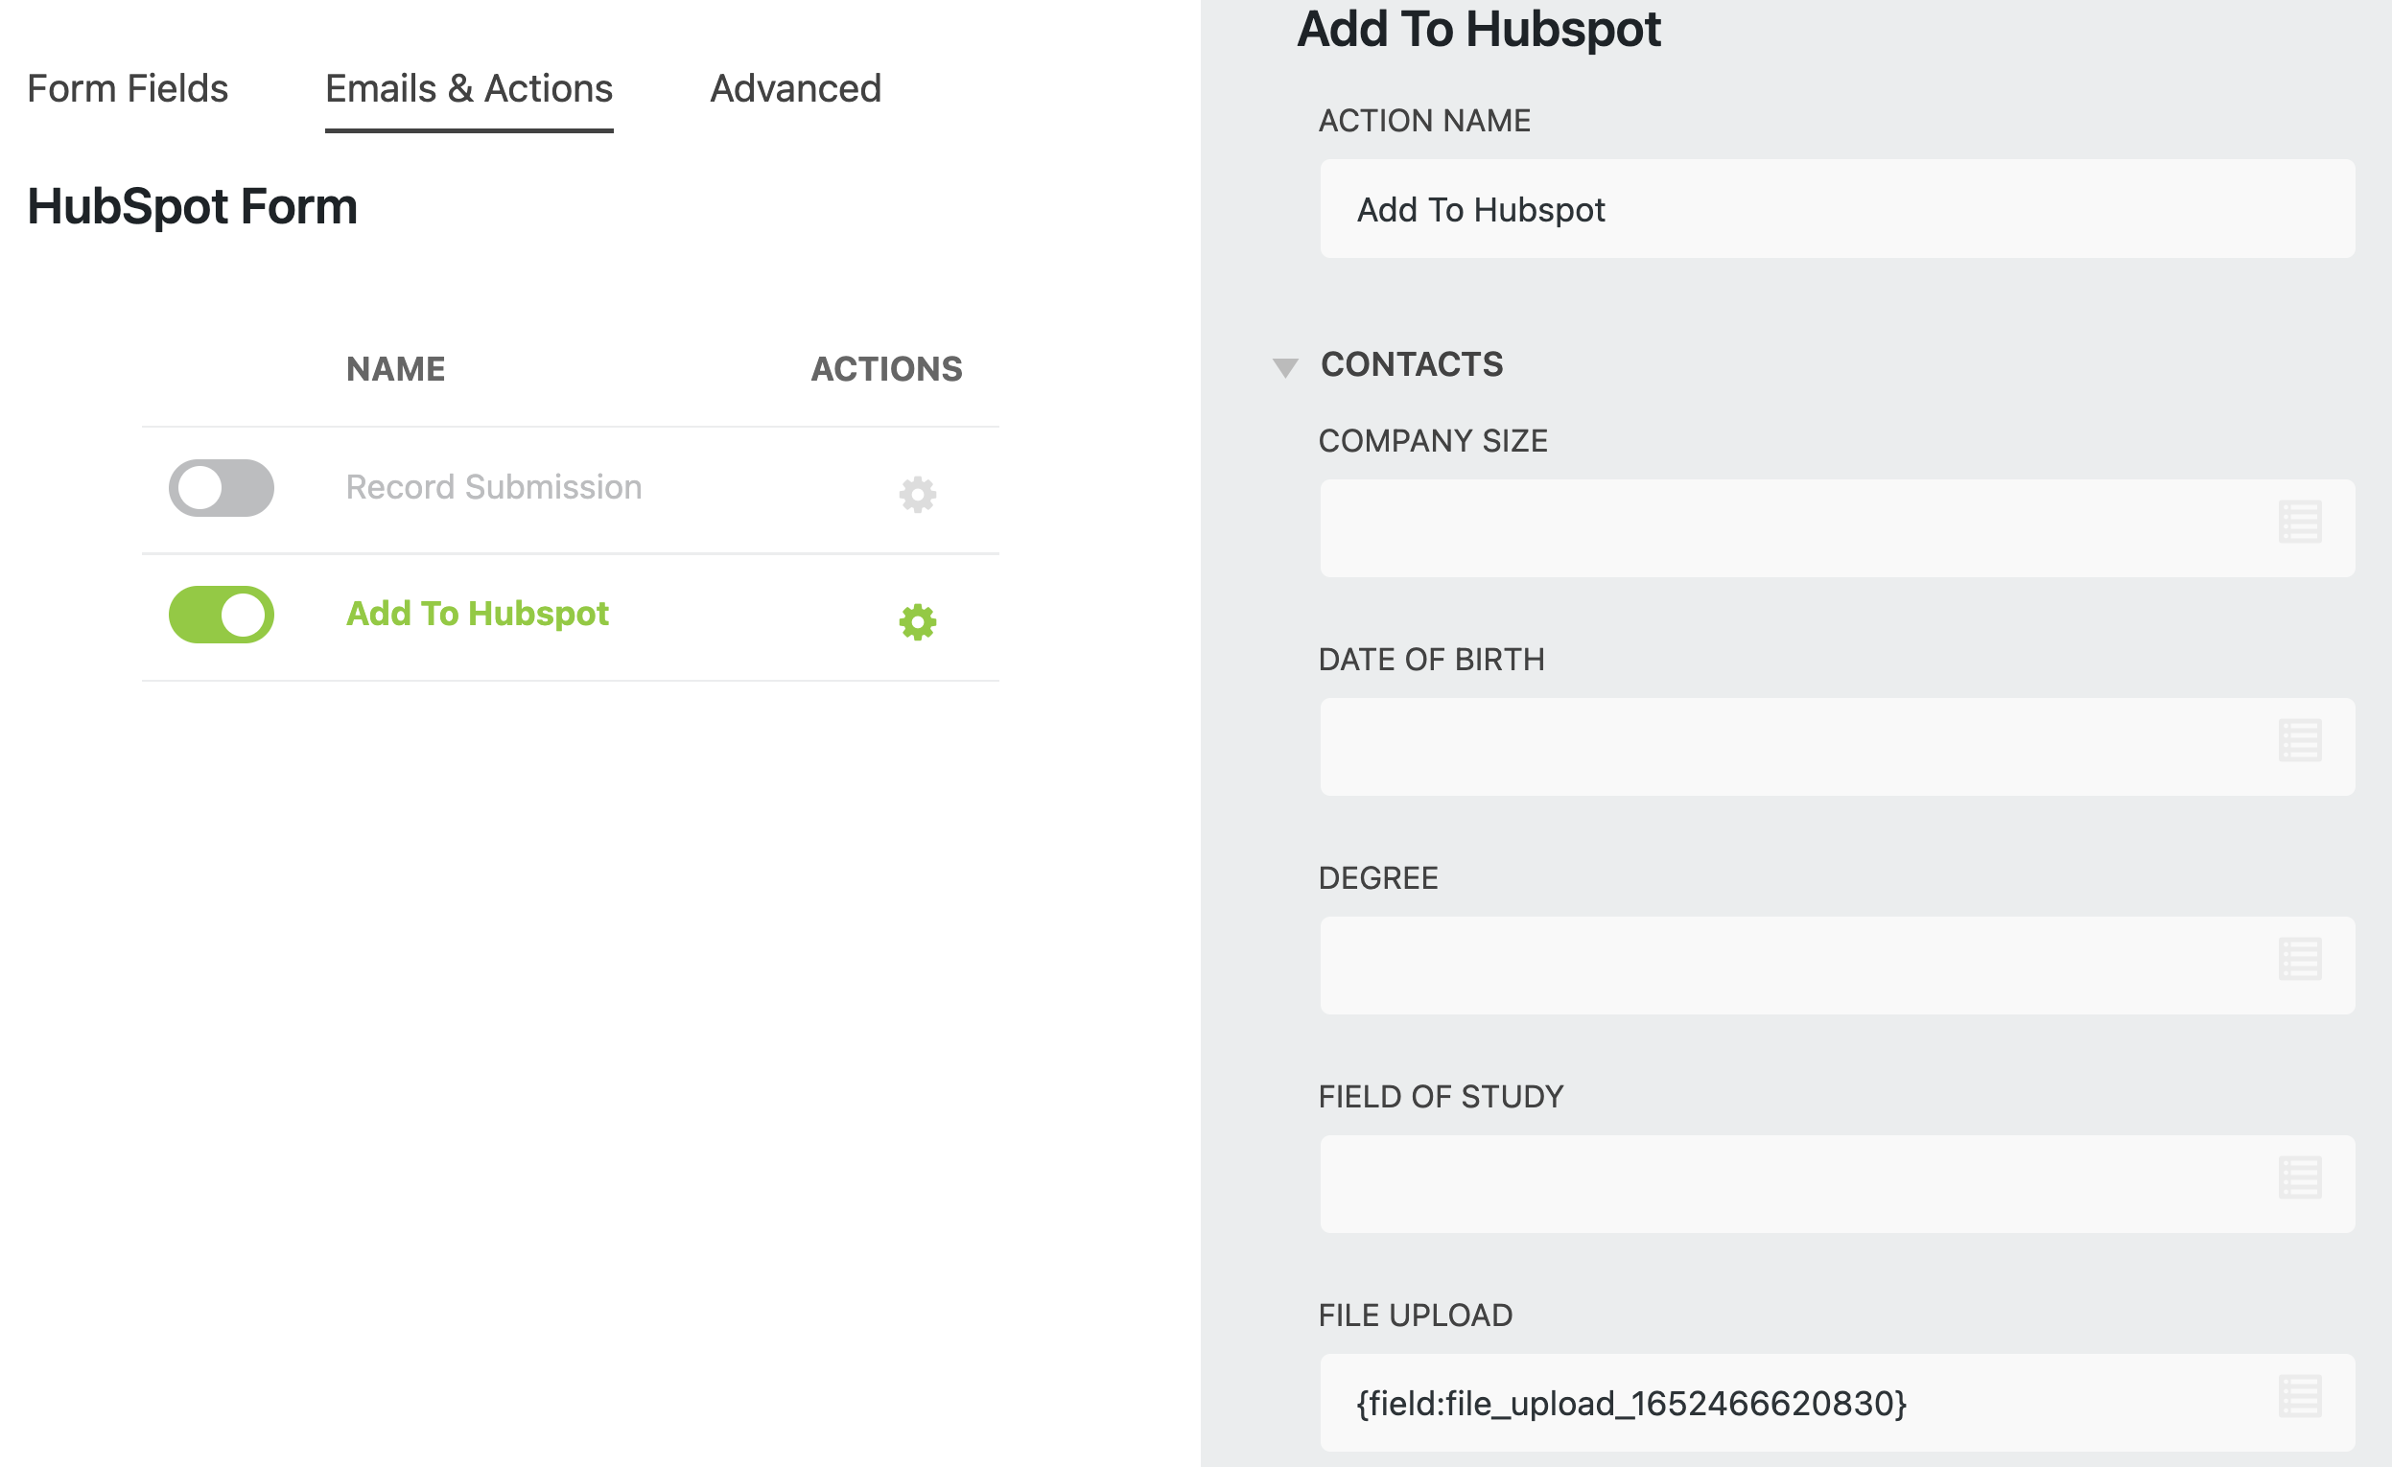Collapse the CONTACTS section

(x=1286, y=365)
